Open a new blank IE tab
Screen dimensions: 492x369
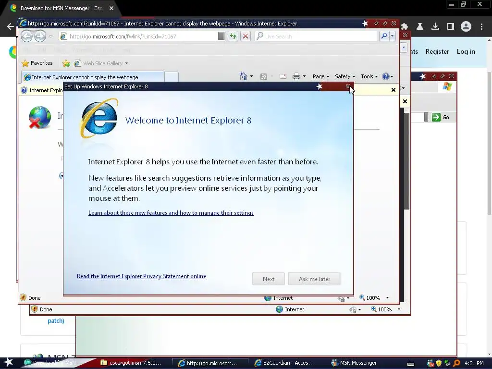(172, 77)
